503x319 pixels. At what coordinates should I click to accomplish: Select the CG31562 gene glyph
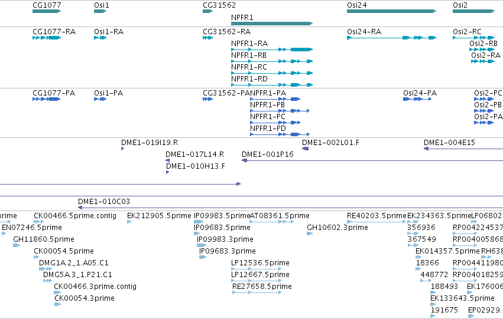click(207, 11)
